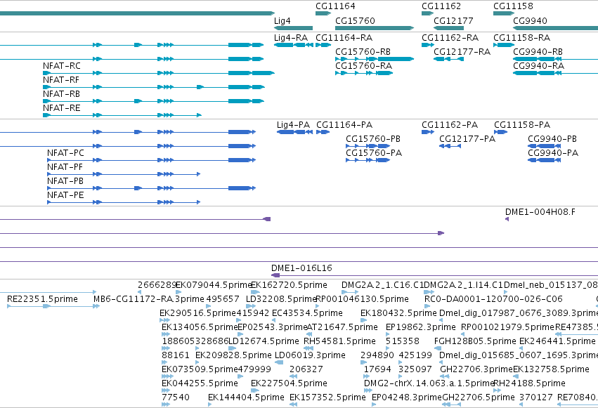
Task: Click the EC43534.5prime EST label
Action: 307,313
